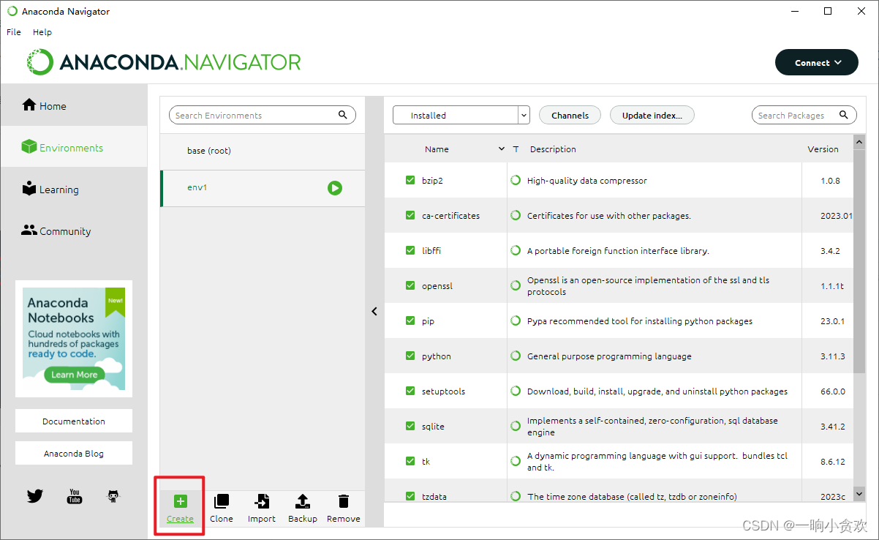
Task: Click the pip status circle icon
Action: coord(516,320)
